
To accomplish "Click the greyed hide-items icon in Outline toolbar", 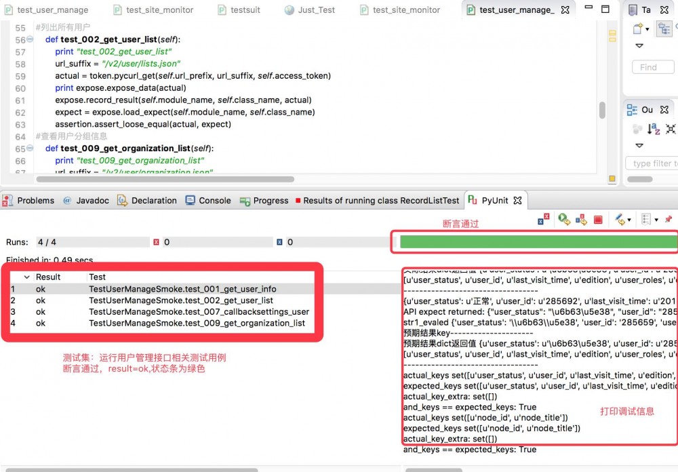I will point(637,128).
